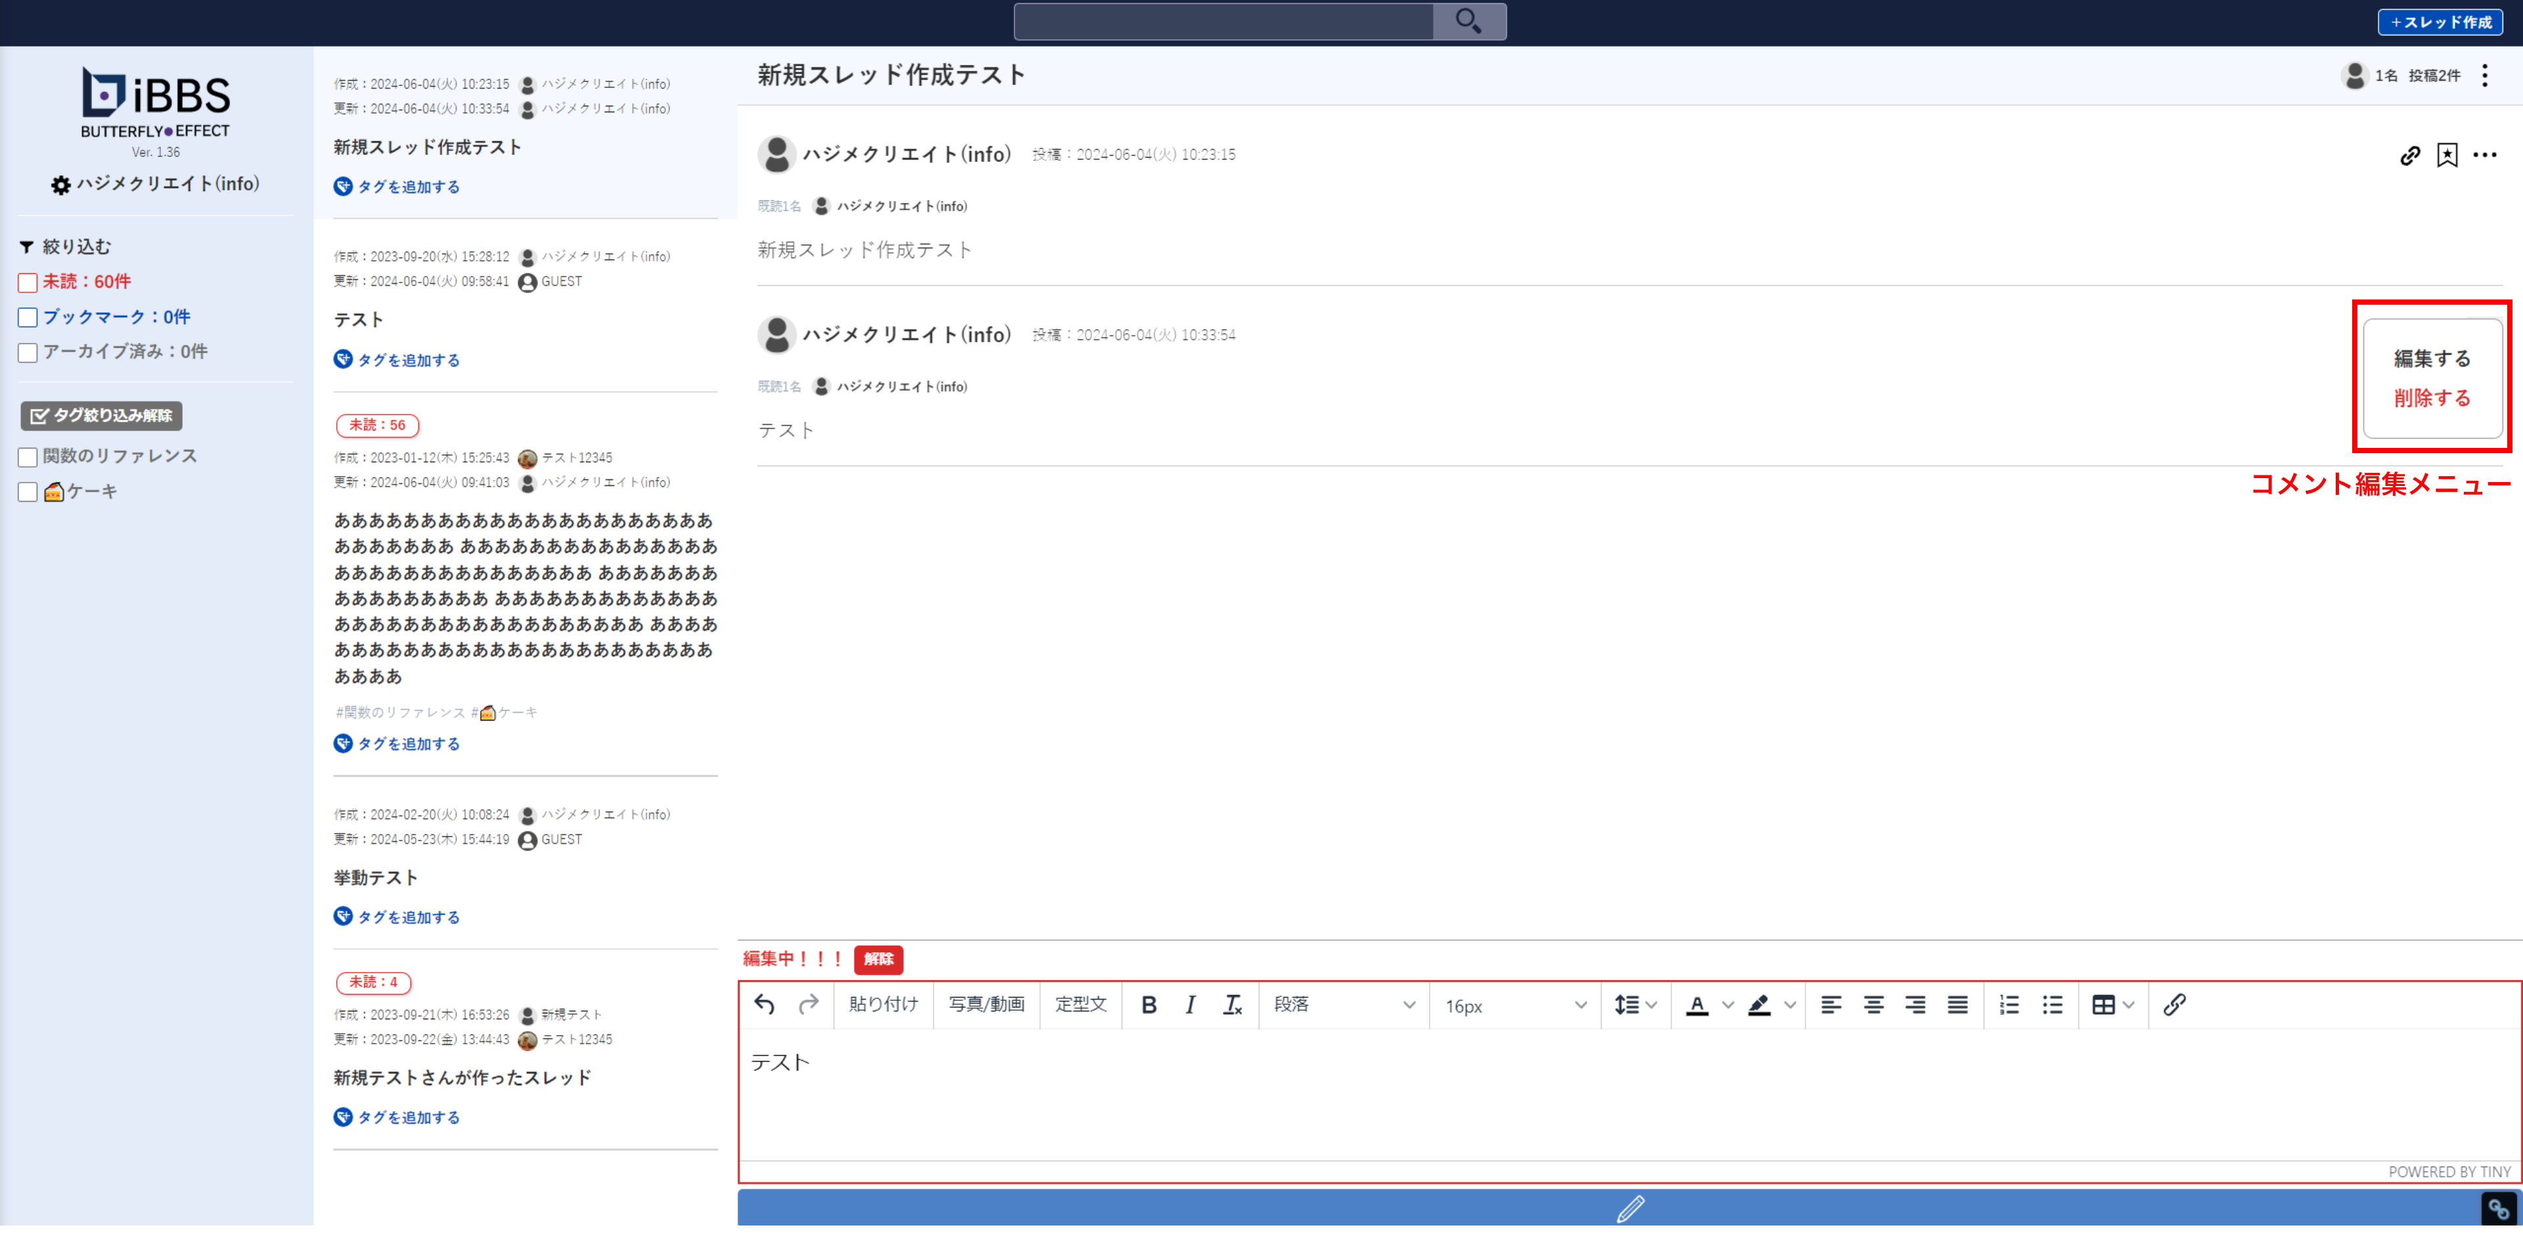The width and height of the screenshot is (2523, 1236).
Task: Bookmark the first post
Action: pyautogui.click(x=2447, y=156)
